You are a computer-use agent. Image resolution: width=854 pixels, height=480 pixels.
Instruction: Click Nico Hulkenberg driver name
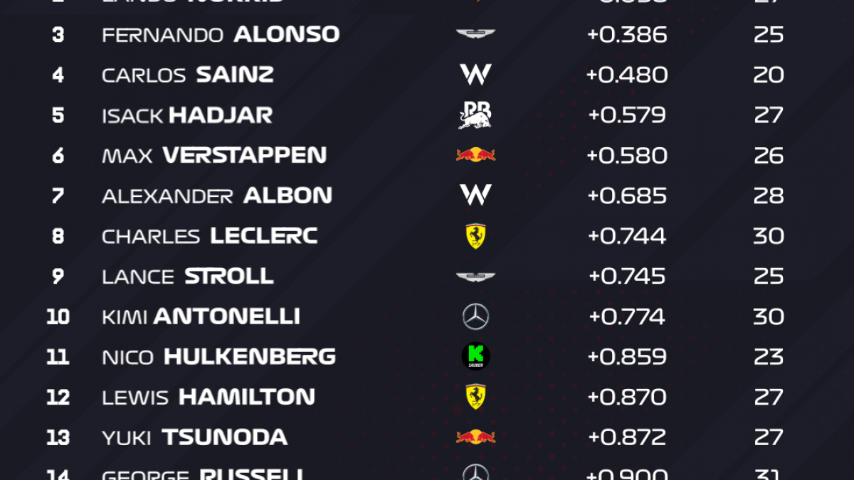[x=218, y=356]
